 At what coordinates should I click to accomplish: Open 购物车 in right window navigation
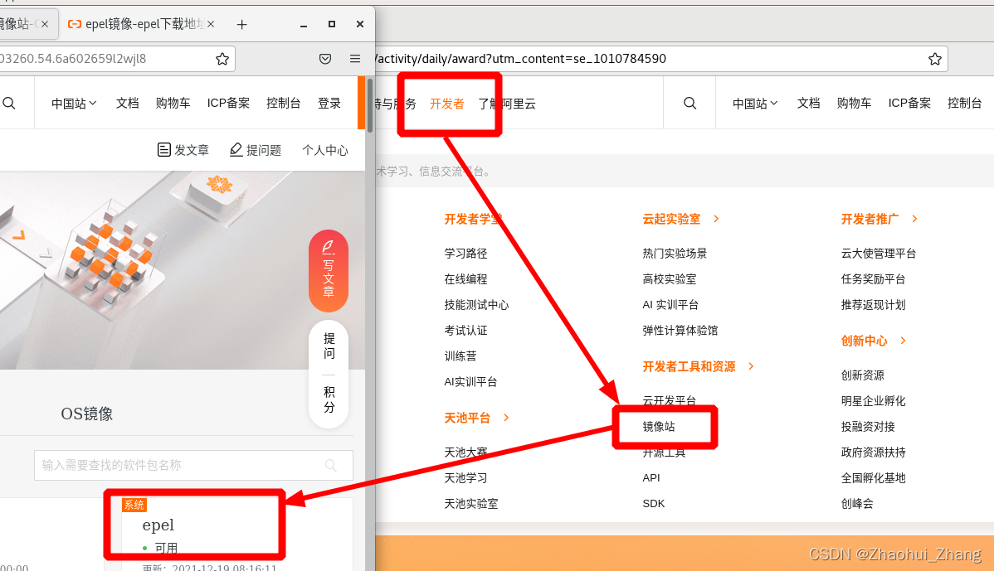pos(854,104)
